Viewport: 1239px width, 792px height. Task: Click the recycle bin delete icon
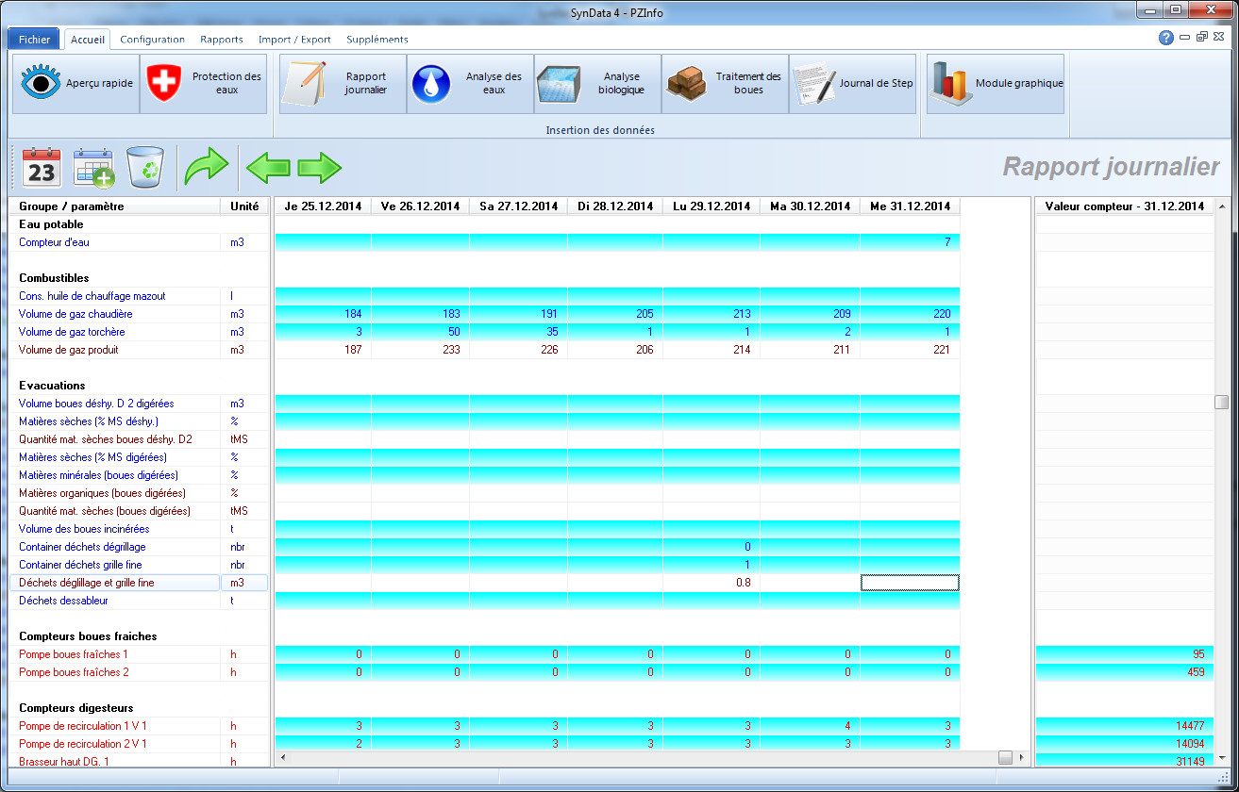coord(145,166)
